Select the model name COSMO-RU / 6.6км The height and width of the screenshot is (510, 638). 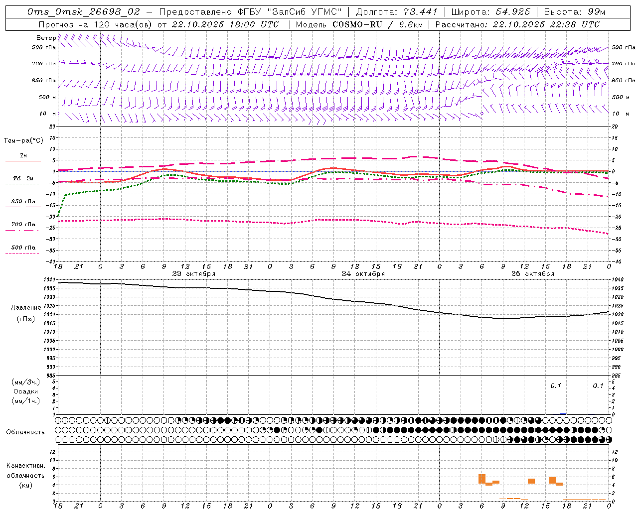tap(377, 24)
